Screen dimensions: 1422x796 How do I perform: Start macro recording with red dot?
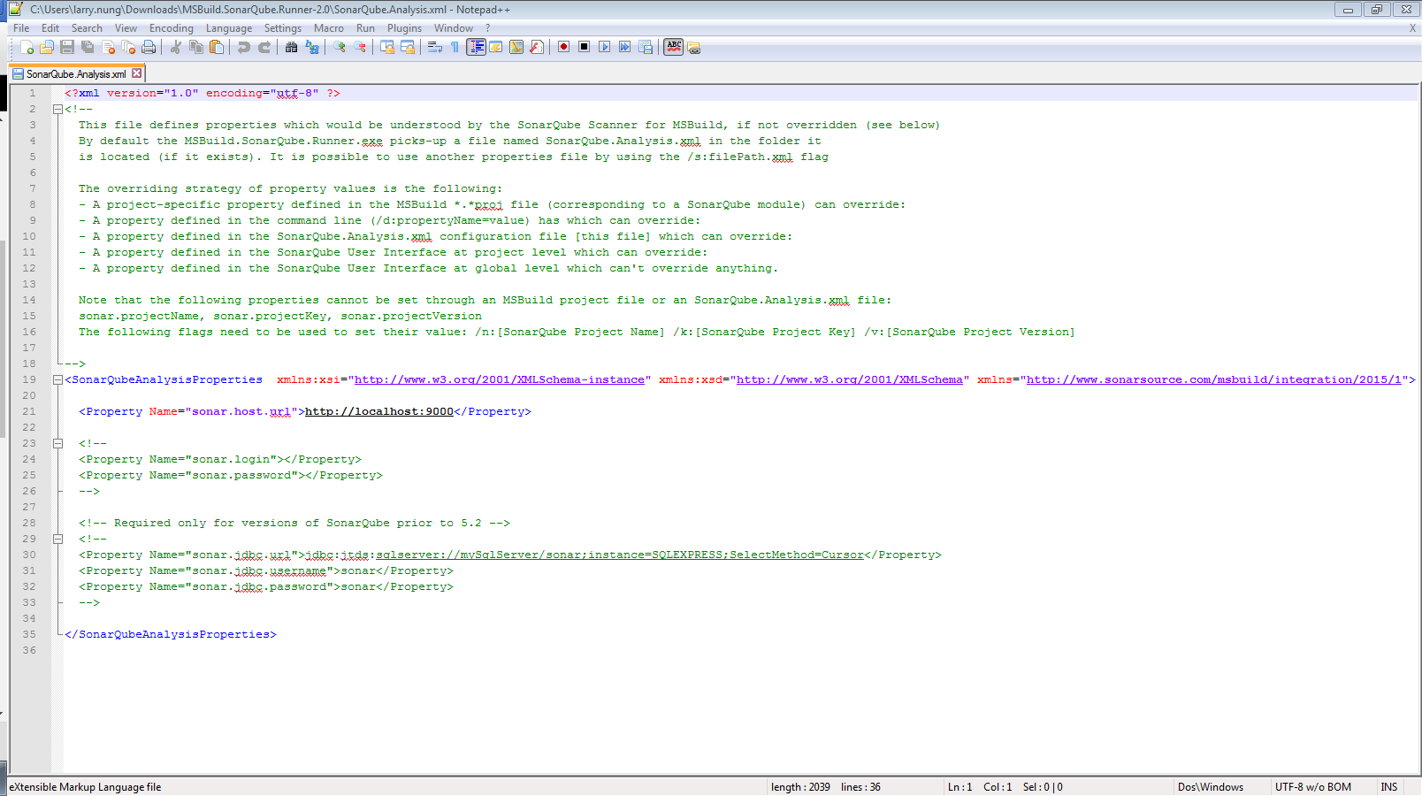(x=564, y=47)
